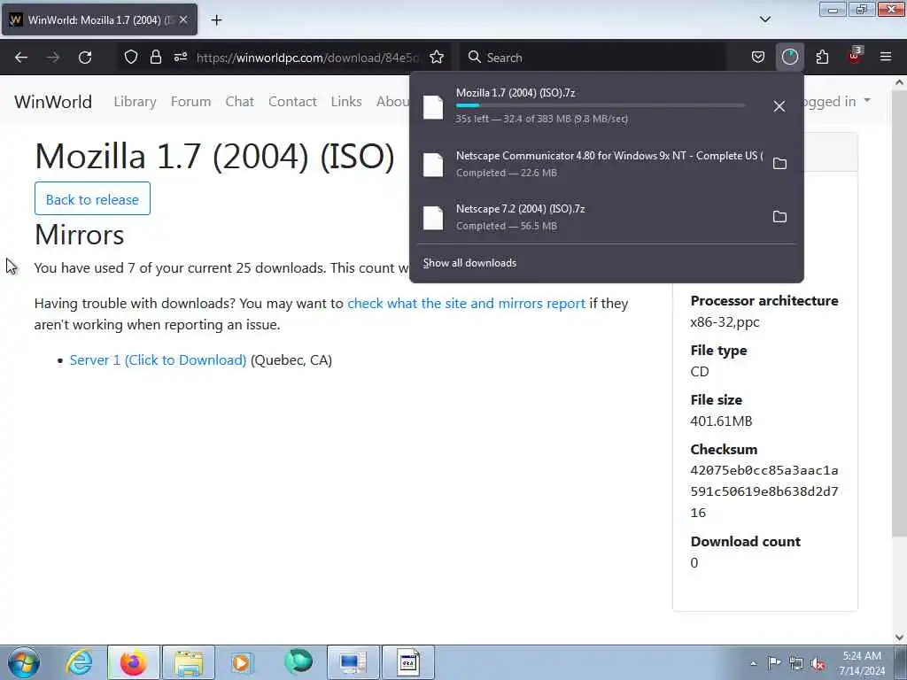
Task: Click the Back to release button
Action: click(x=92, y=199)
